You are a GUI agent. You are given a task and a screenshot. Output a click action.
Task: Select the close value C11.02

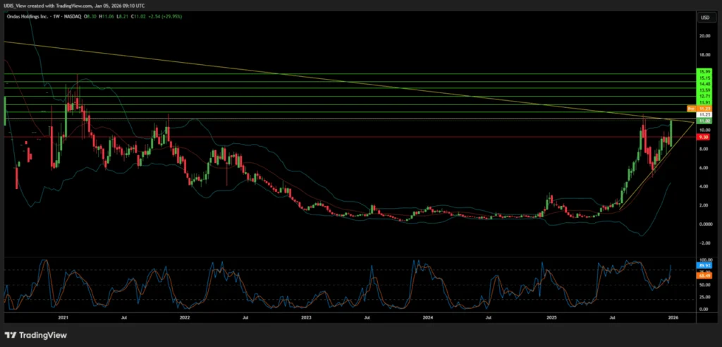pyautogui.click(x=138, y=17)
